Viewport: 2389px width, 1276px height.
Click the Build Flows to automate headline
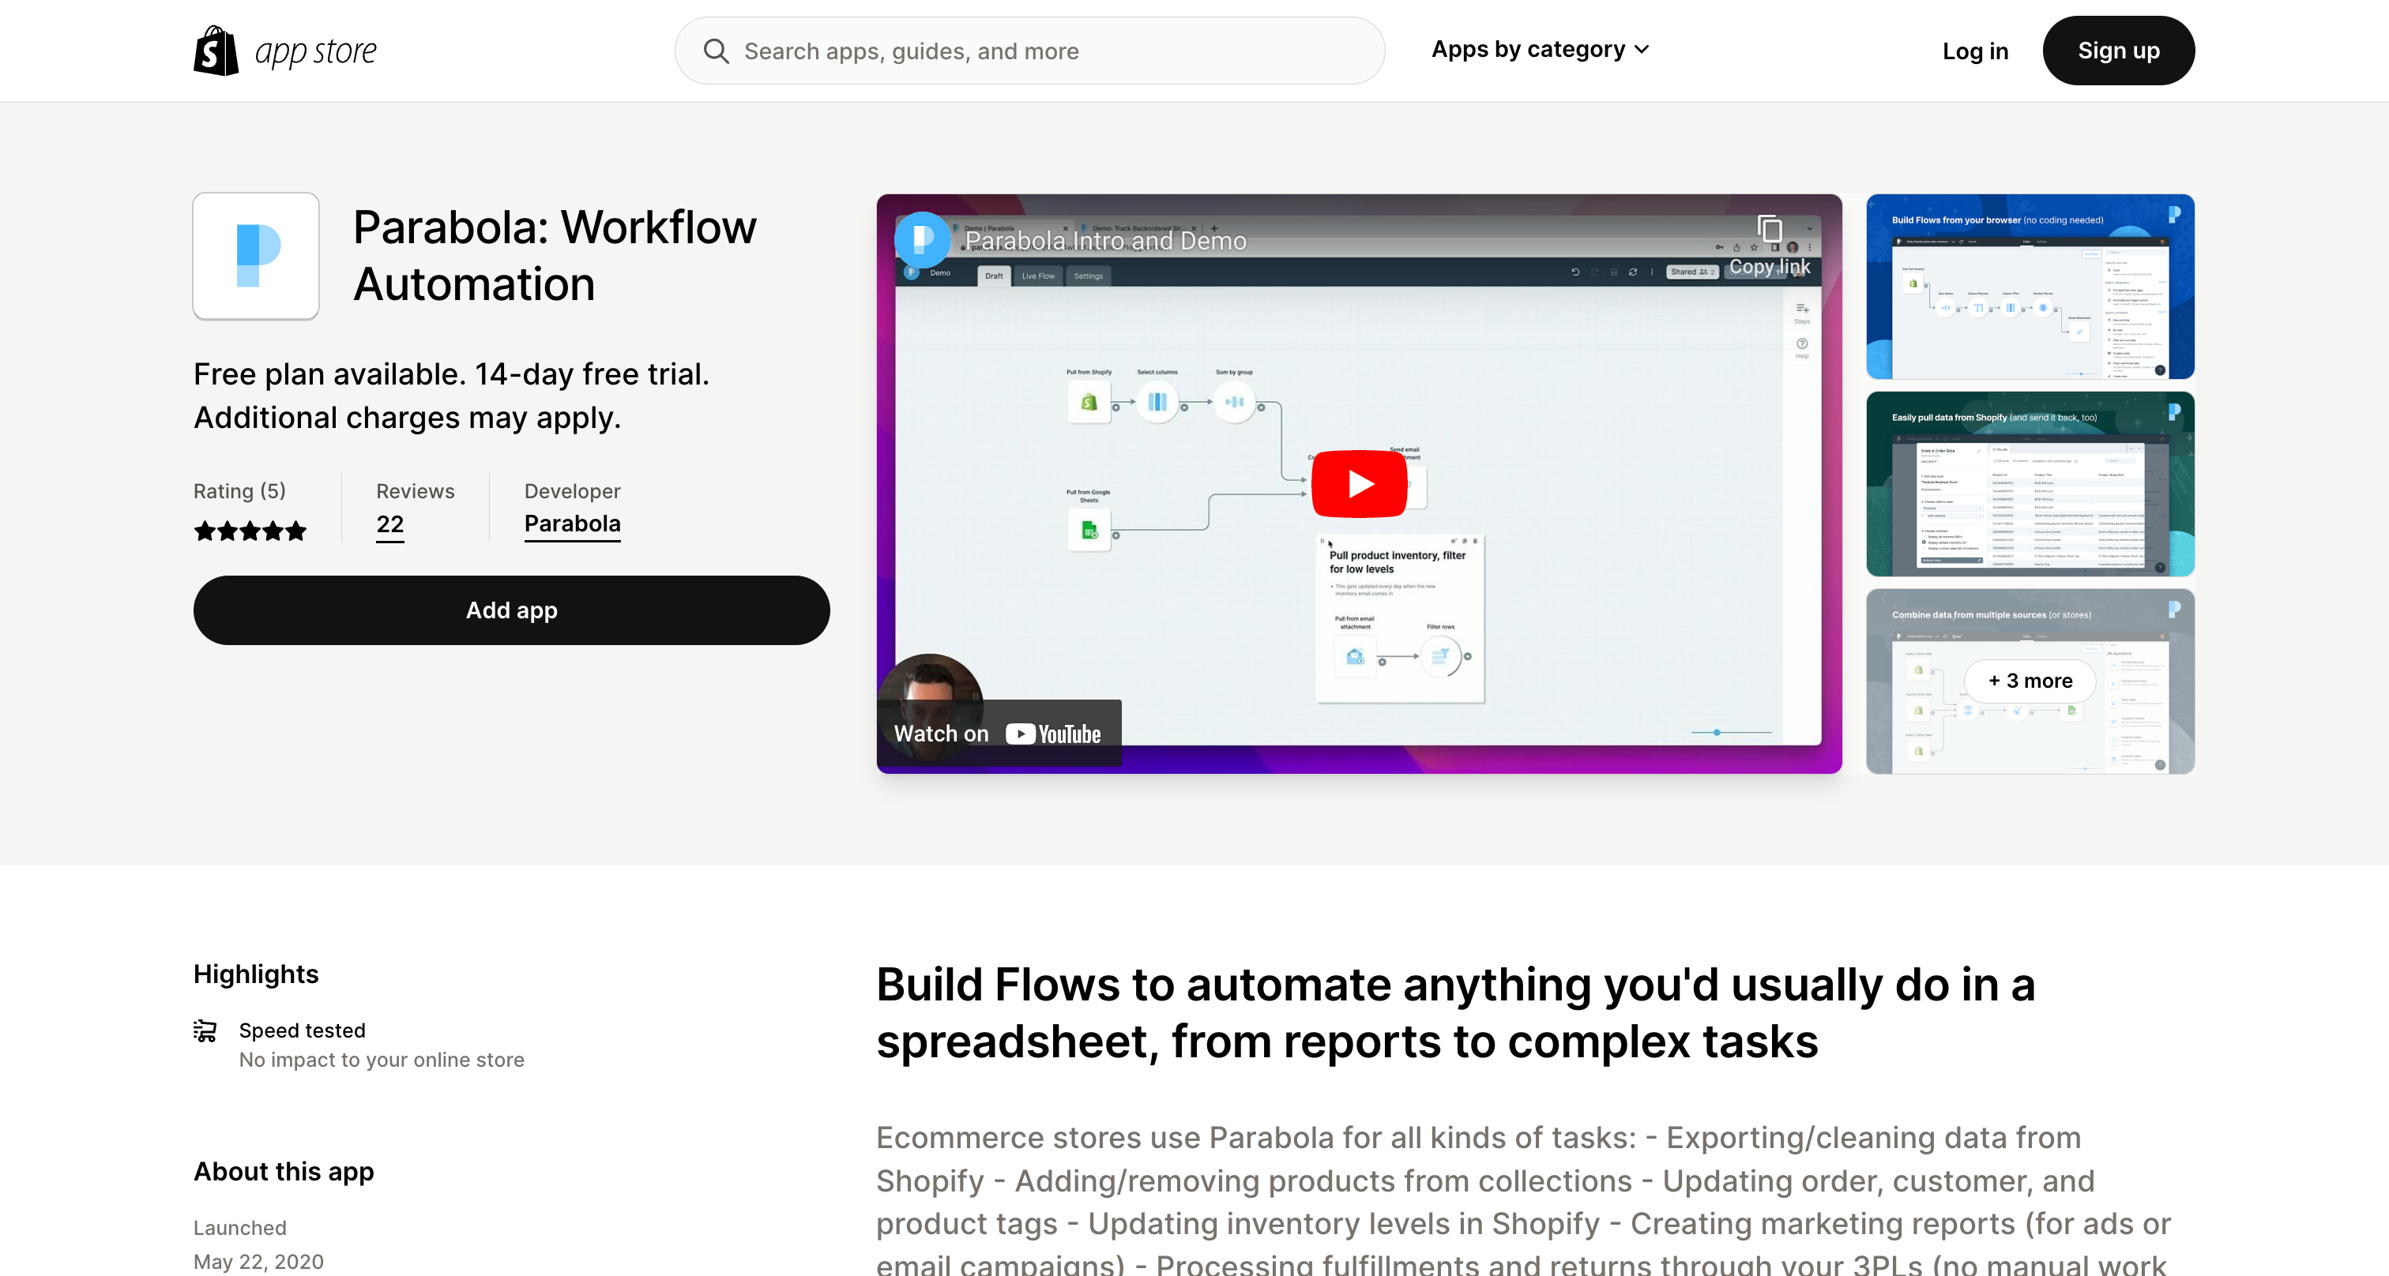1456,1013
